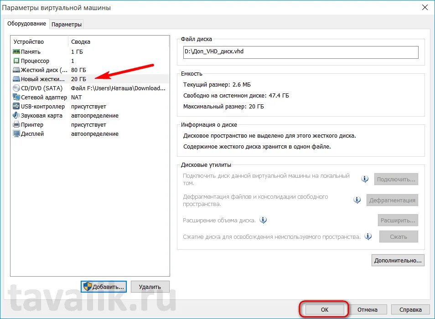The width and height of the screenshot is (435, 319).
Task: Click info icon beside Сжать button
Action: point(368,237)
